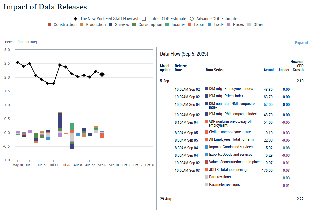Toggle Consumption legend entry
Image resolution: width=309 pixels, height=212 pixels.
pyautogui.click(x=134, y=25)
